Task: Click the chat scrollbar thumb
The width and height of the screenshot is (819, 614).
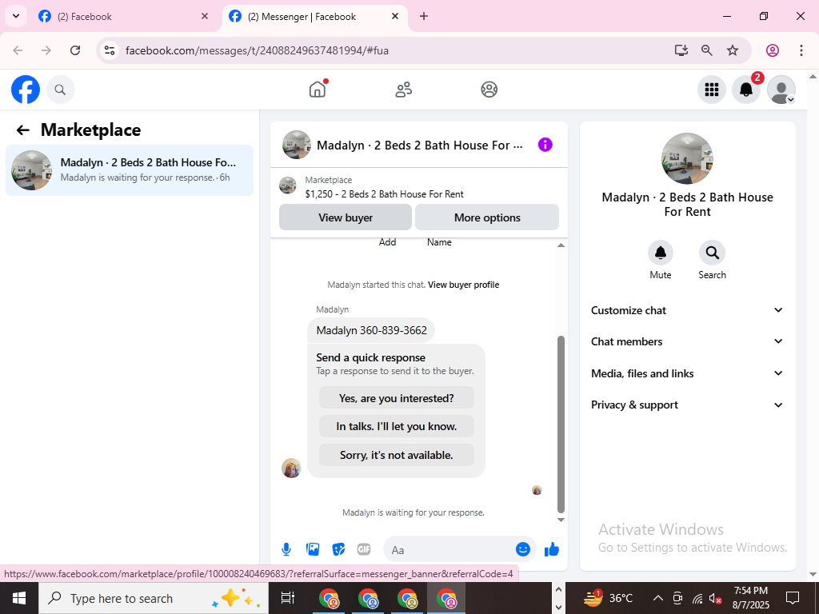Action: [x=561, y=425]
